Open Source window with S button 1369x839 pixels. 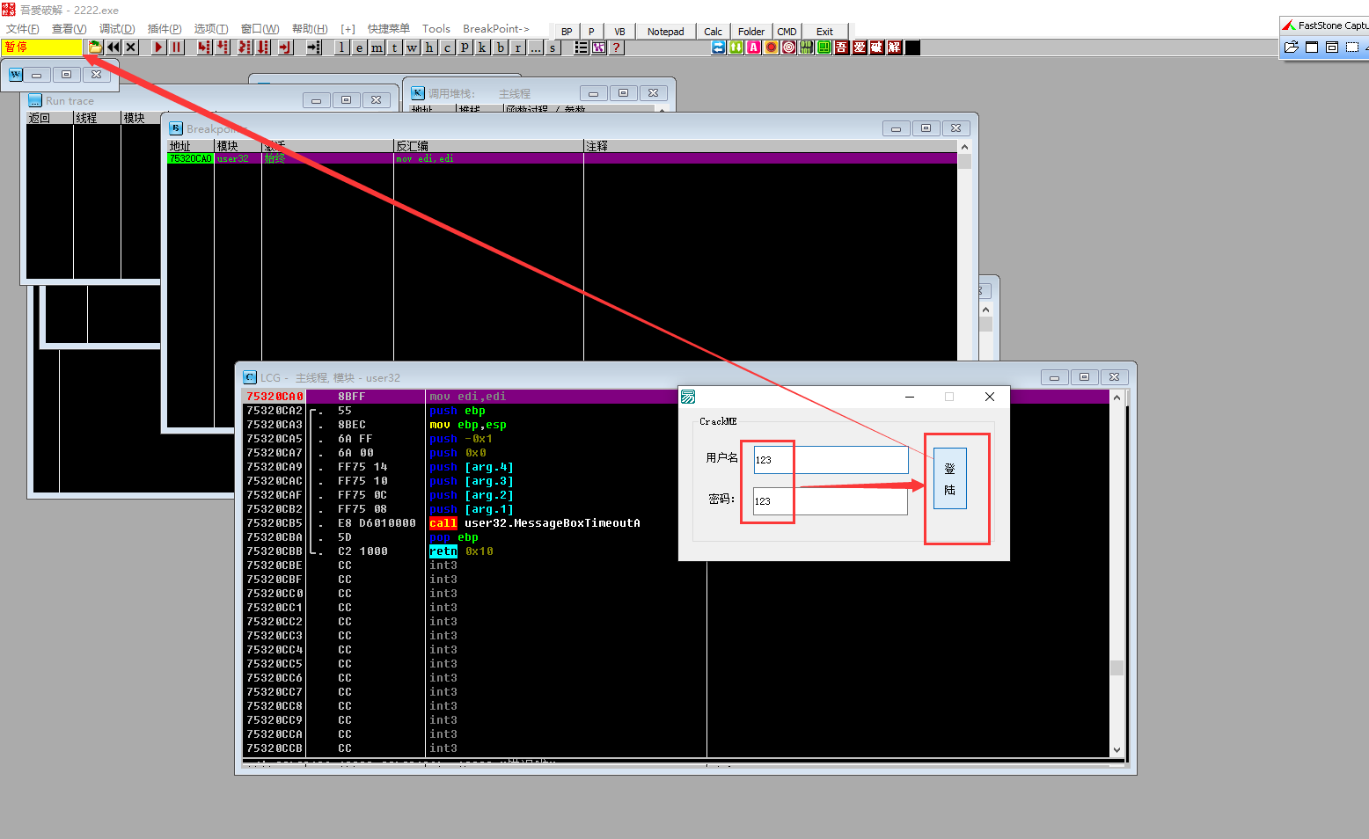(x=553, y=47)
